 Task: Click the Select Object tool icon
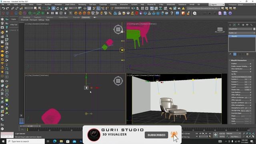(x=35, y=8)
